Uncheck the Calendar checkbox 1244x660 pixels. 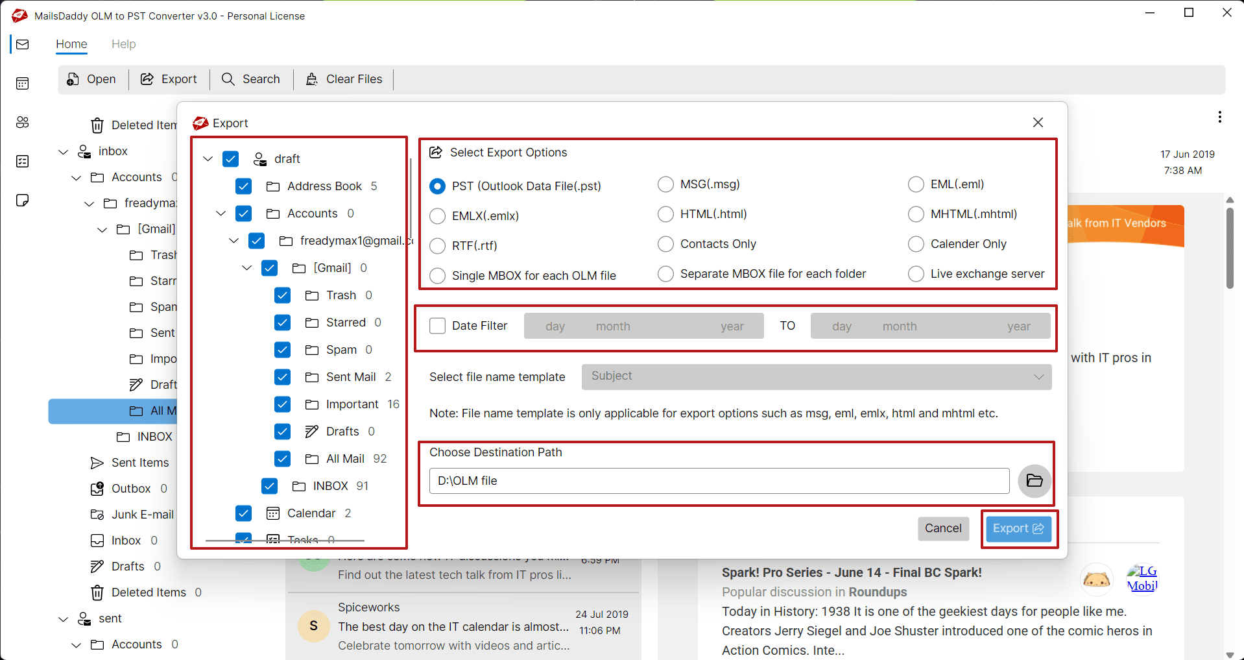coord(243,513)
